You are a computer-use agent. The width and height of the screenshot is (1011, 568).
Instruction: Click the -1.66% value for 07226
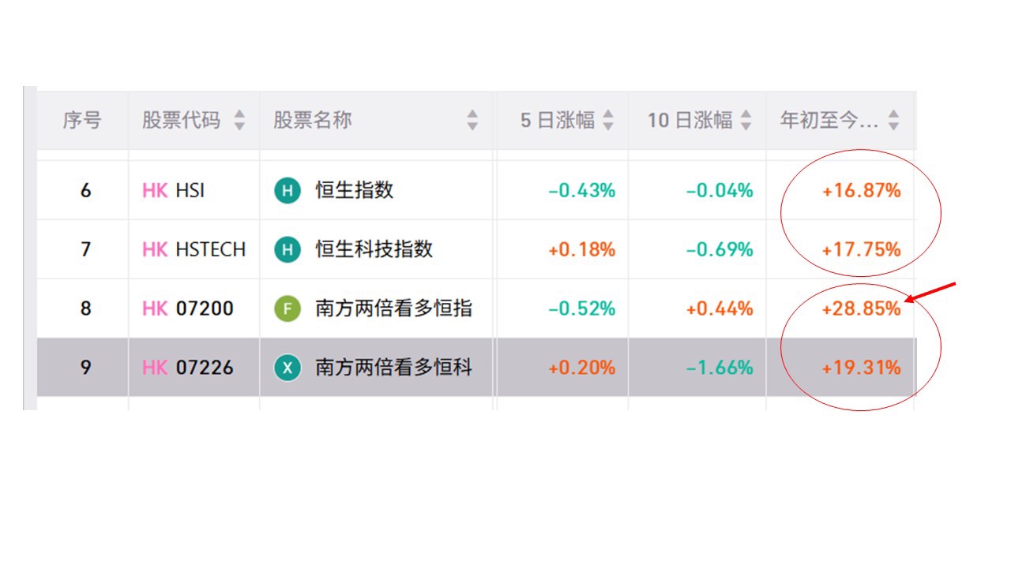click(719, 368)
